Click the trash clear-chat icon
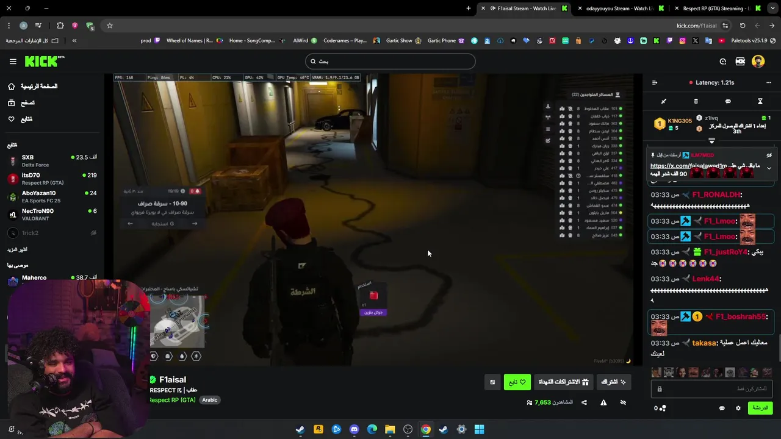 pos(696,101)
